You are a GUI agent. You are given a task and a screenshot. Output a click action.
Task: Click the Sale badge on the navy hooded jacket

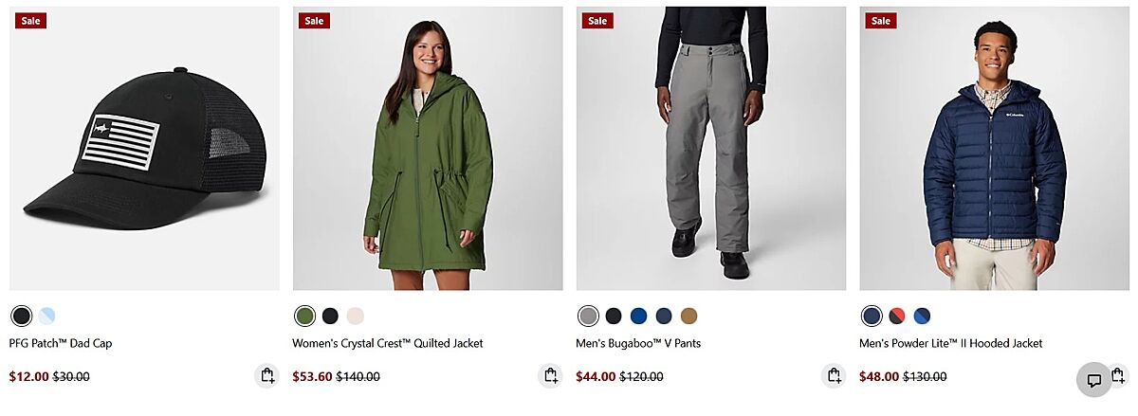881,21
